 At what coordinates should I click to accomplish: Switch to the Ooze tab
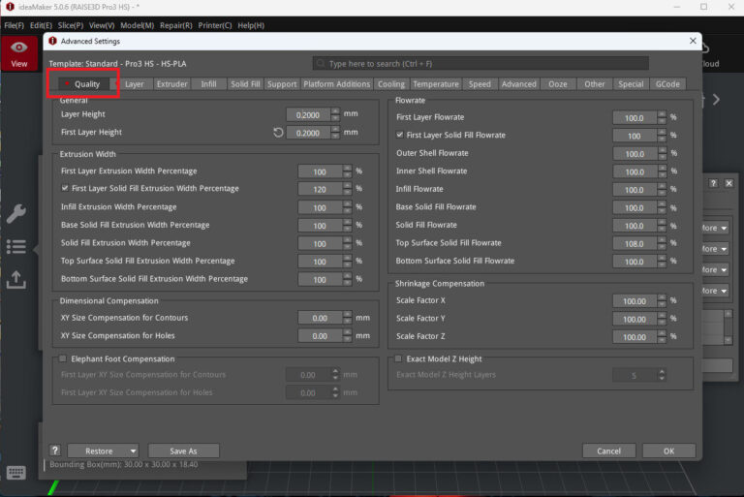[x=558, y=84]
